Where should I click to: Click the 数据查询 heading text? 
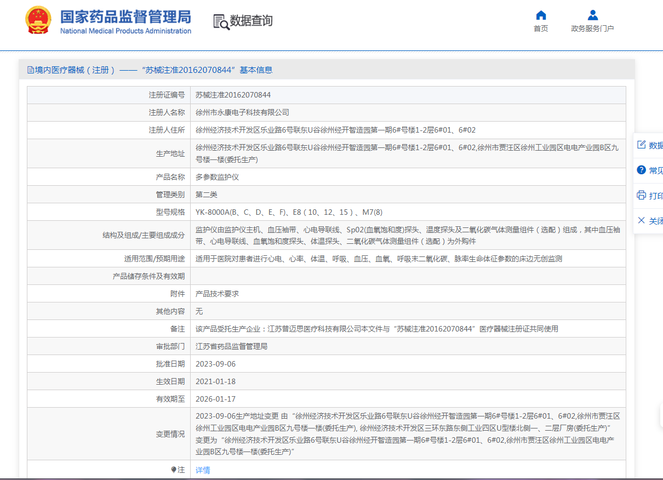click(252, 21)
